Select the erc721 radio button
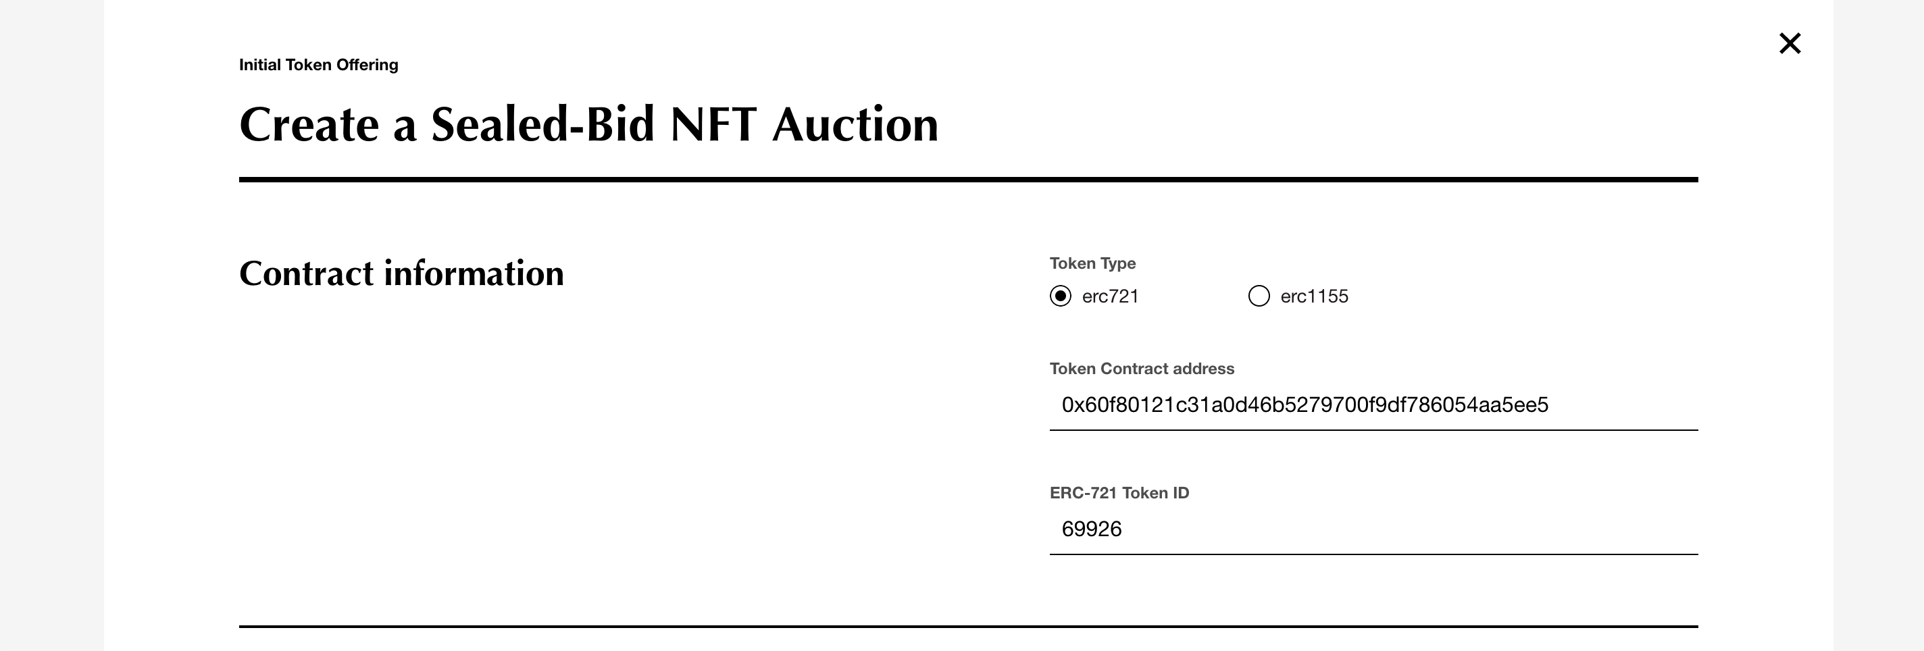The image size is (1924, 651). (1060, 296)
